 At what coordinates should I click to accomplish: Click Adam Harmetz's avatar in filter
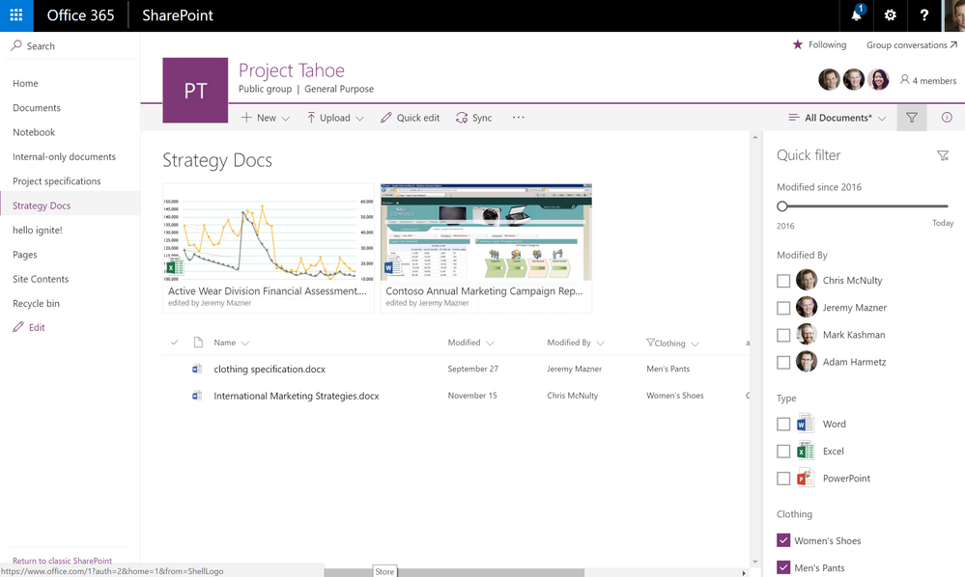pyautogui.click(x=807, y=362)
